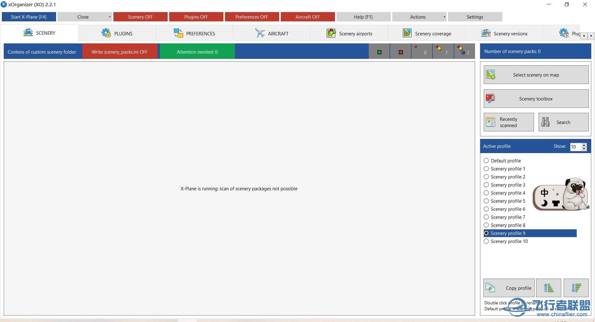Click the AIRCRAFT tab airplane icon
595x322 pixels.
[x=260, y=33]
